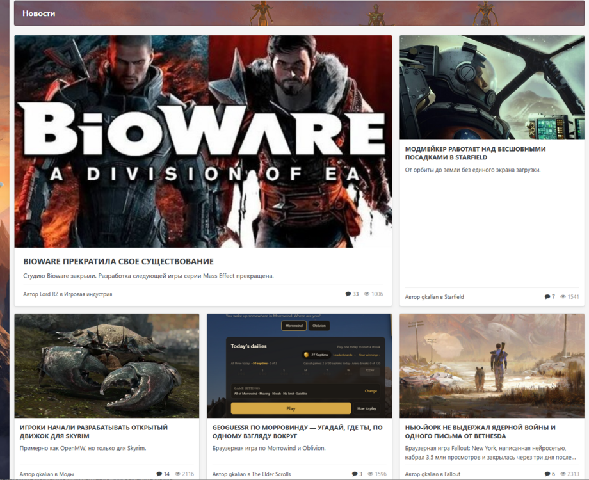Viewport: 589px width, 480px height.
Task: Click the views eye icon on the Skyrim engine article
Action: (x=178, y=474)
